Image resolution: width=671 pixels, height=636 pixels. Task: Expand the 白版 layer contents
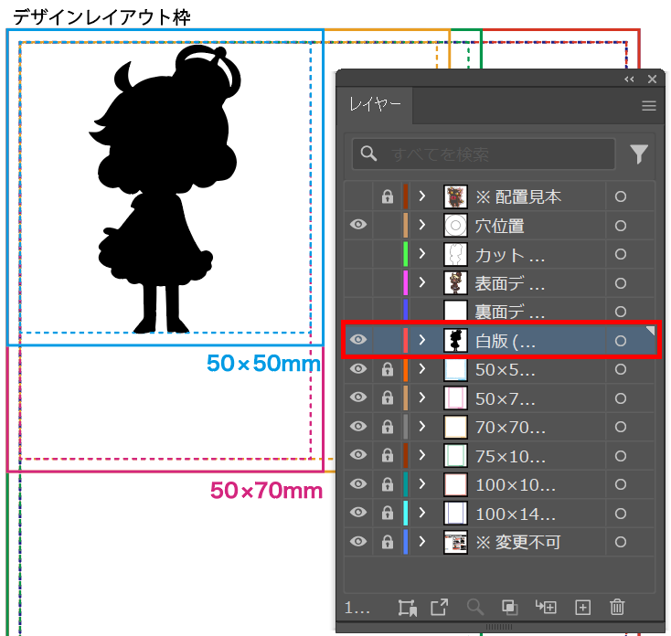pos(422,340)
